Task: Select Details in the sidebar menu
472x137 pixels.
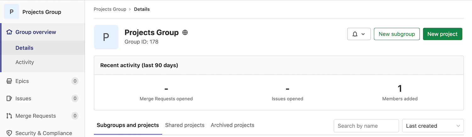Action: pyautogui.click(x=24, y=48)
